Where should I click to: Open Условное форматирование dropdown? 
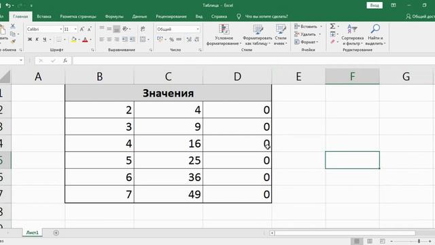coord(224,35)
